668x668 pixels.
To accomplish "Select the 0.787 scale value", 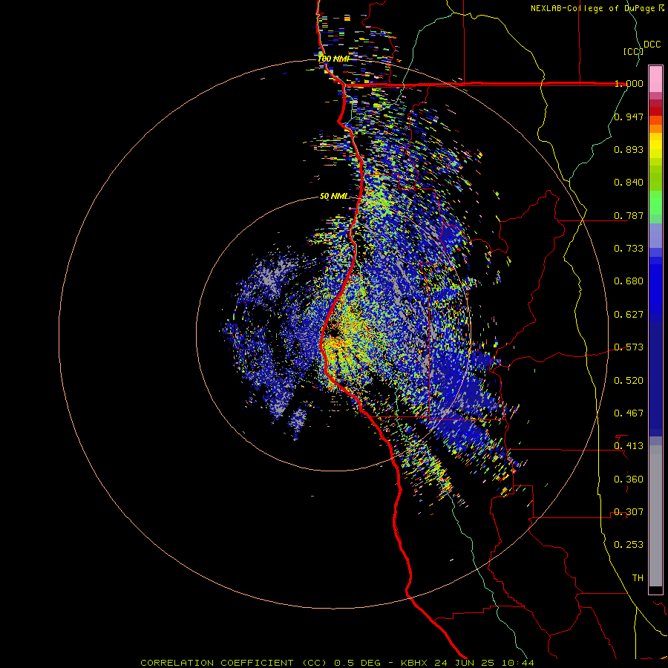I will [629, 215].
